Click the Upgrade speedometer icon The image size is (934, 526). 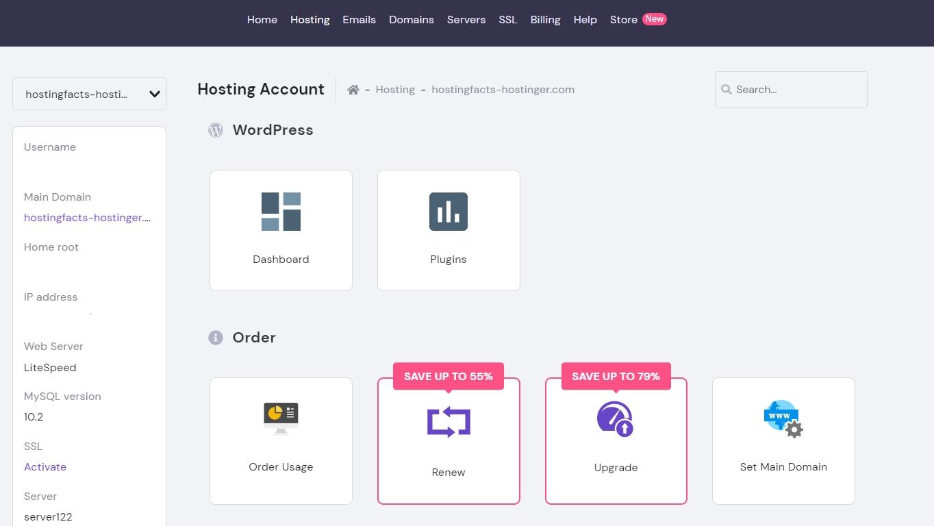[616, 419]
